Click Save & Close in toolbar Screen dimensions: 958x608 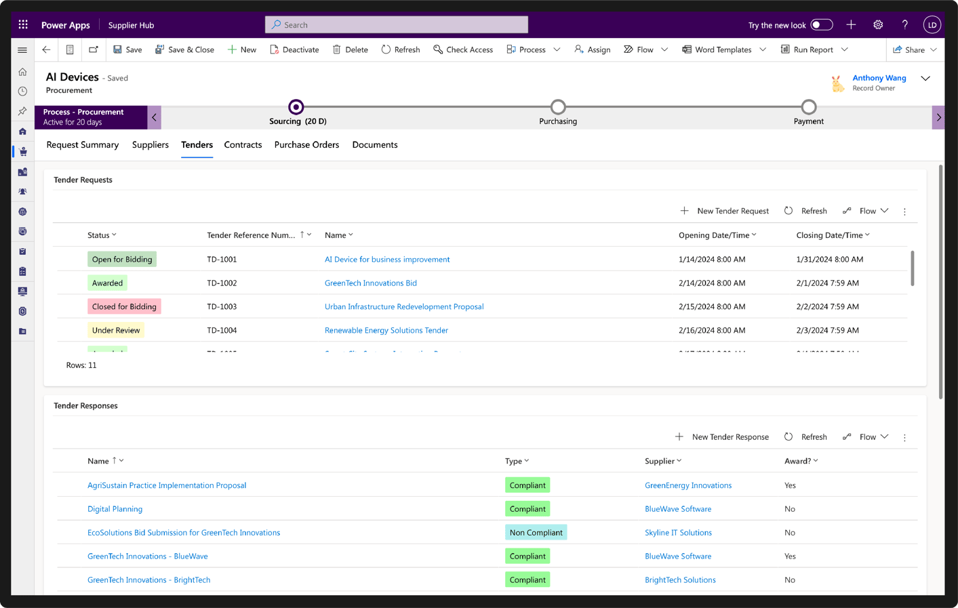tap(184, 49)
